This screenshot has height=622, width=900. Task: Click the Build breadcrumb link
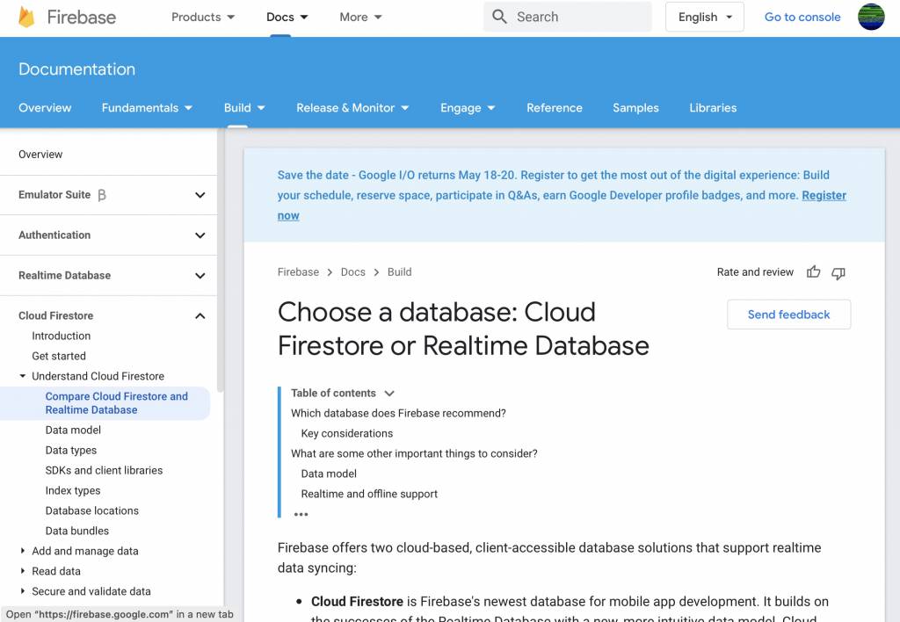coord(400,272)
